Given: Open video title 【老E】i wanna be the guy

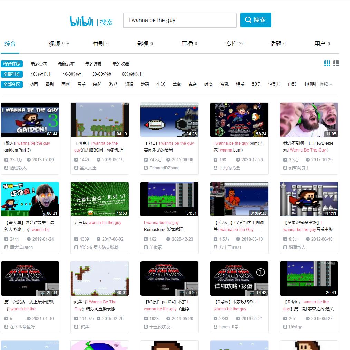Looking at the screenshot, I should tap(169, 147).
